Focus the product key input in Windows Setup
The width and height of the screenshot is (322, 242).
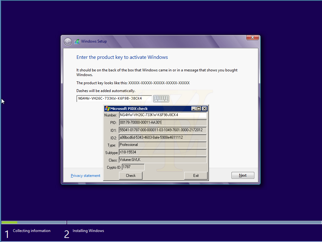(x=114, y=99)
